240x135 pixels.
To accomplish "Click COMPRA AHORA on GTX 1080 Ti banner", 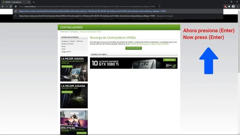I will point(169,60).
